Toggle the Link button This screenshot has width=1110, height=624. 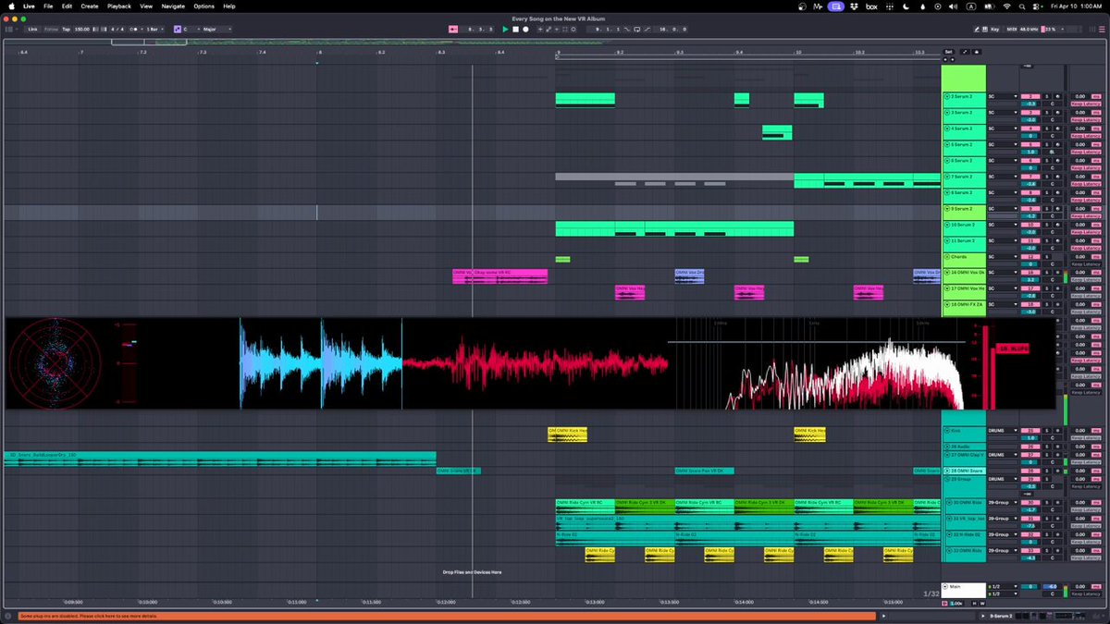point(32,30)
